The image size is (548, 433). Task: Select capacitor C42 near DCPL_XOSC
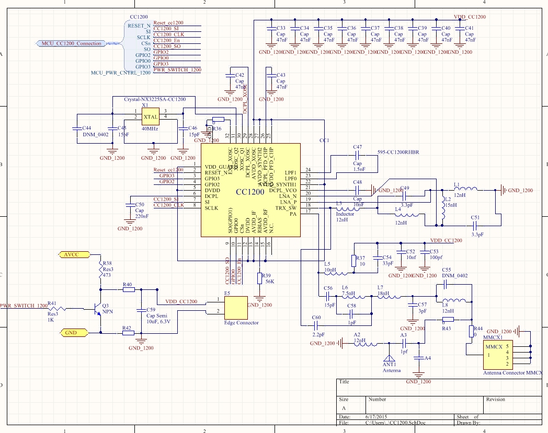[230, 75]
